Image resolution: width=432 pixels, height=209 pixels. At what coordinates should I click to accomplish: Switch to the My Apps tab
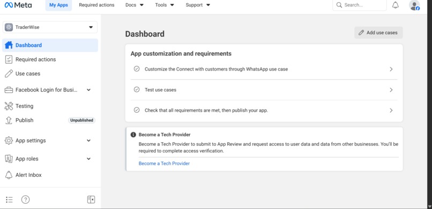click(x=58, y=5)
